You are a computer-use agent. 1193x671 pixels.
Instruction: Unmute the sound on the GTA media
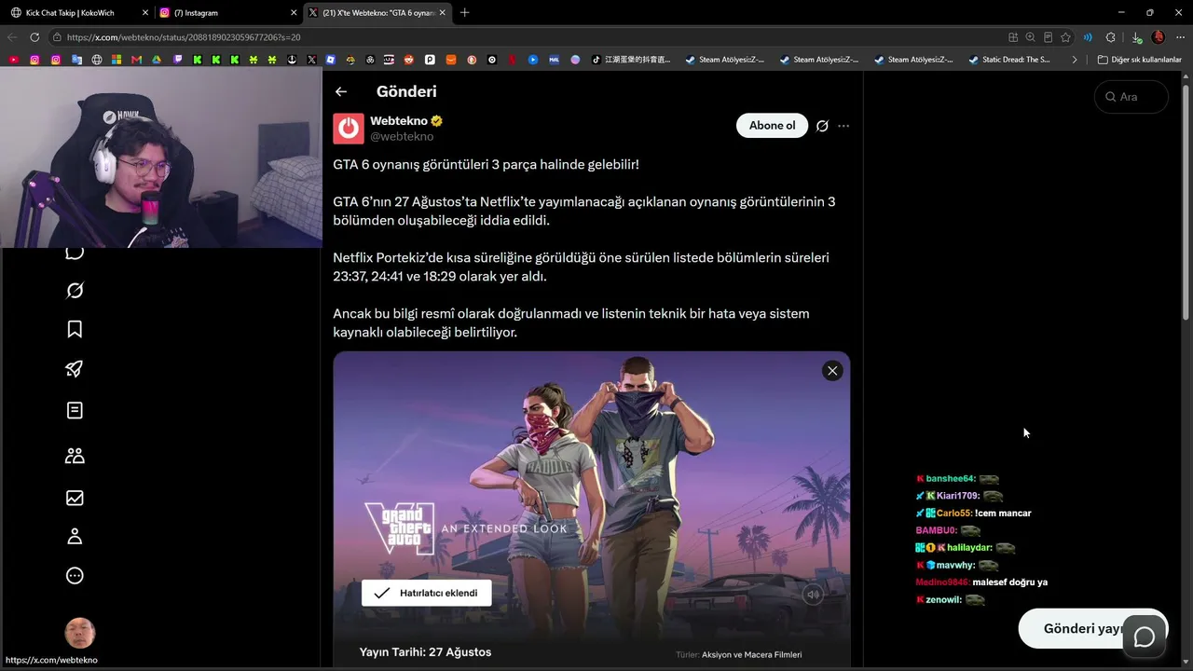813,595
